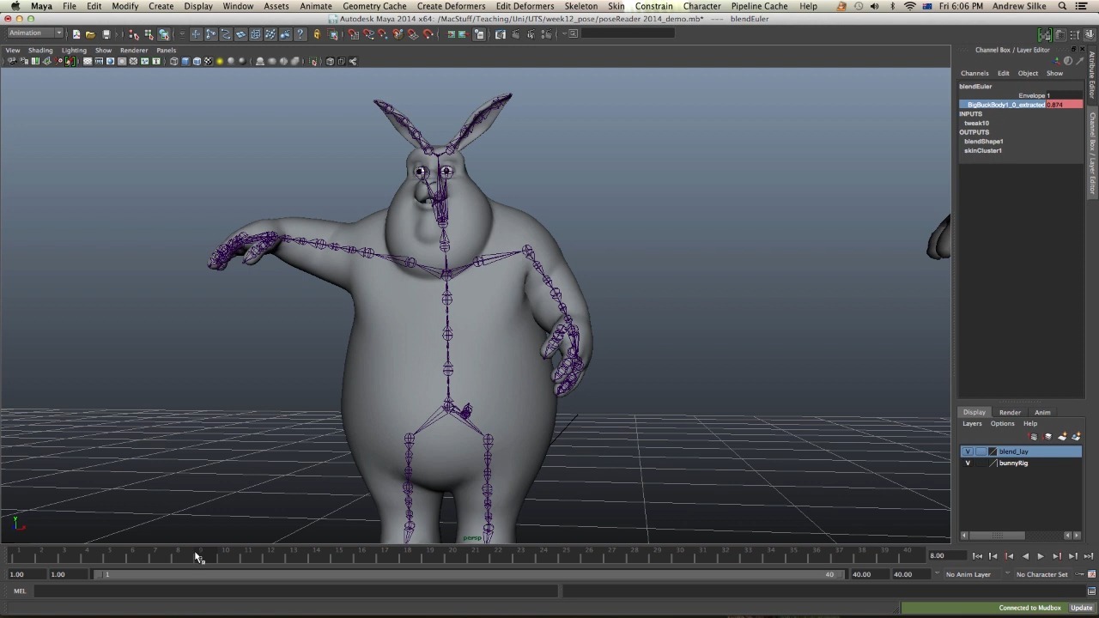Enable use all lights bulb icon
The height and width of the screenshot is (618, 1099).
pos(220,61)
